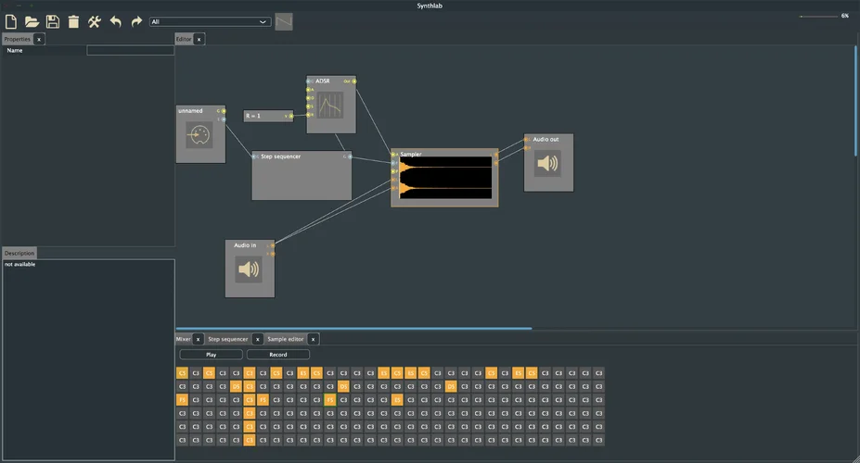Select the Audio out speaker icon
The width and height of the screenshot is (860, 463).
(x=547, y=163)
